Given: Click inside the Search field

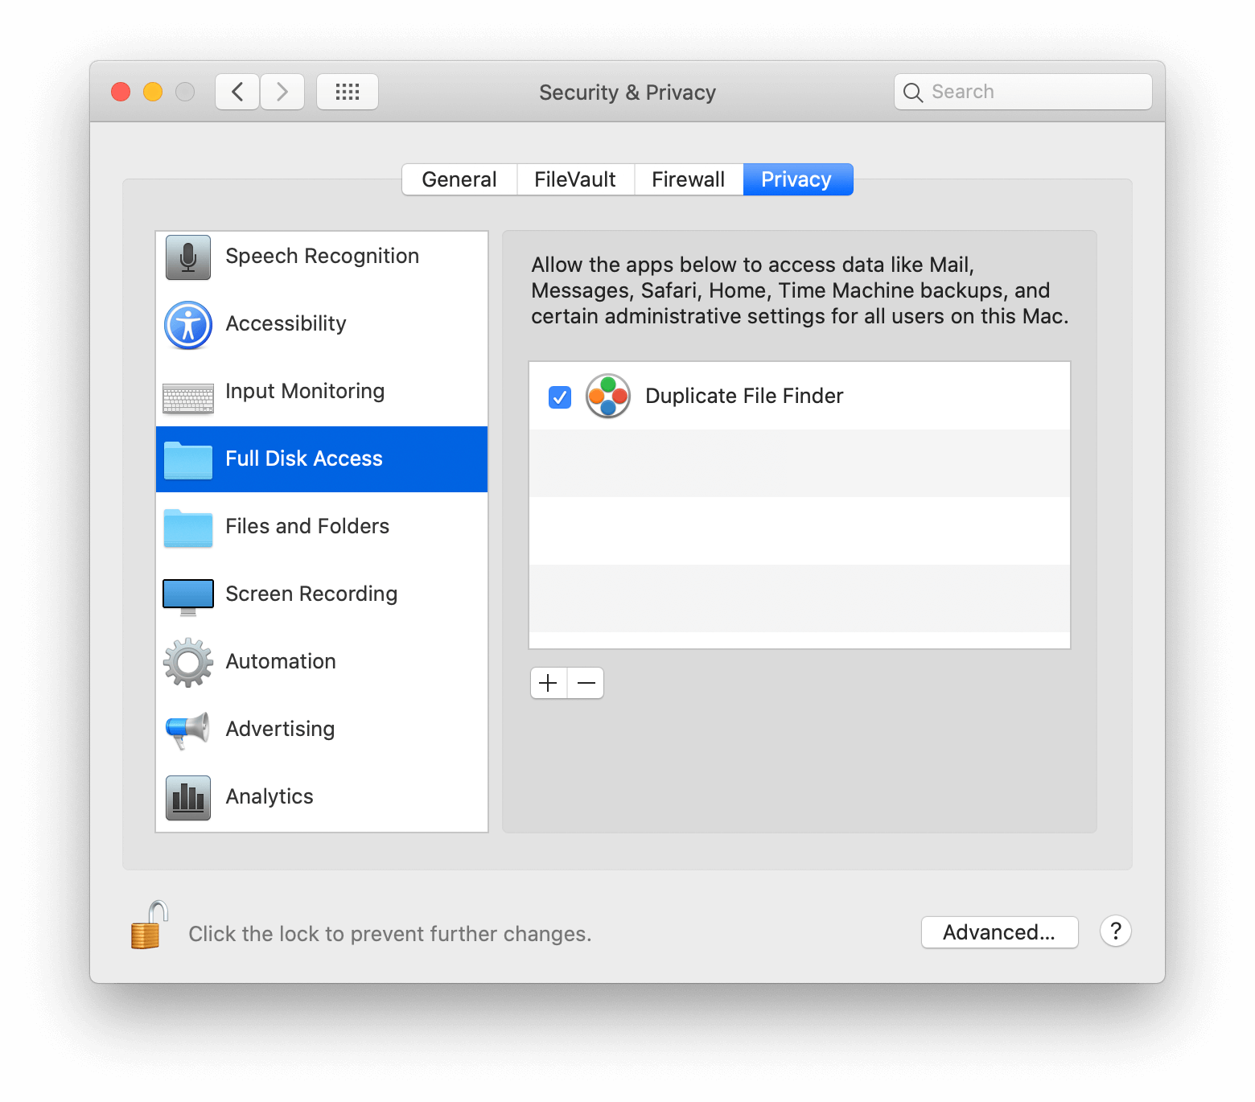Looking at the screenshot, I should click(x=1022, y=91).
